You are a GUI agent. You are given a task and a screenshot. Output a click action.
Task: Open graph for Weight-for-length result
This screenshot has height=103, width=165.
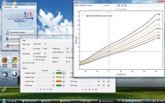63,73
